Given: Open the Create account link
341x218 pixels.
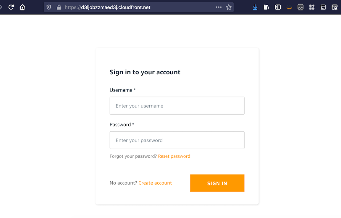Looking at the screenshot, I should coord(155,183).
